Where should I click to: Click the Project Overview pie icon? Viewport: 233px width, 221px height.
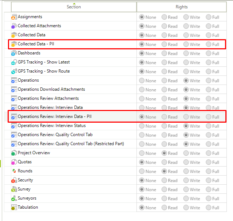point(14,153)
